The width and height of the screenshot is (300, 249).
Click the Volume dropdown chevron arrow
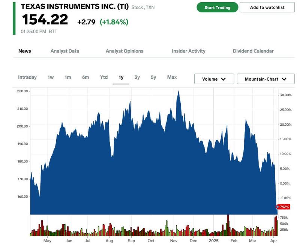point(223,79)
